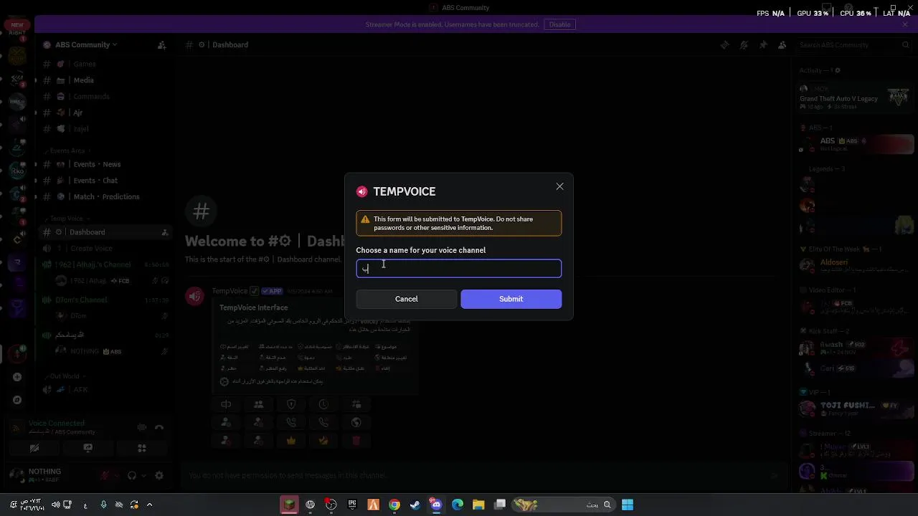Open Microsoft Edge from the taskbar
The height and width of the screenshot is (516, 918).
click(x=458, y=505)
